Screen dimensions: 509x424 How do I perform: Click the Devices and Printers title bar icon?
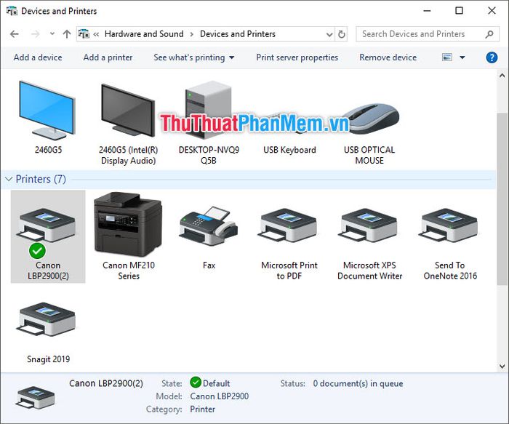(x=12, y=11)
